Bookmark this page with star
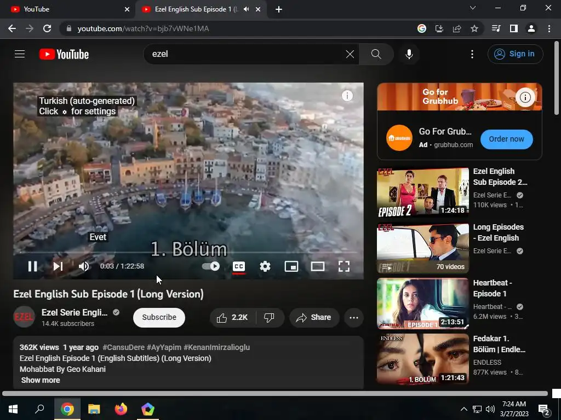The image size is (561, 420). [x=474, y=28]
